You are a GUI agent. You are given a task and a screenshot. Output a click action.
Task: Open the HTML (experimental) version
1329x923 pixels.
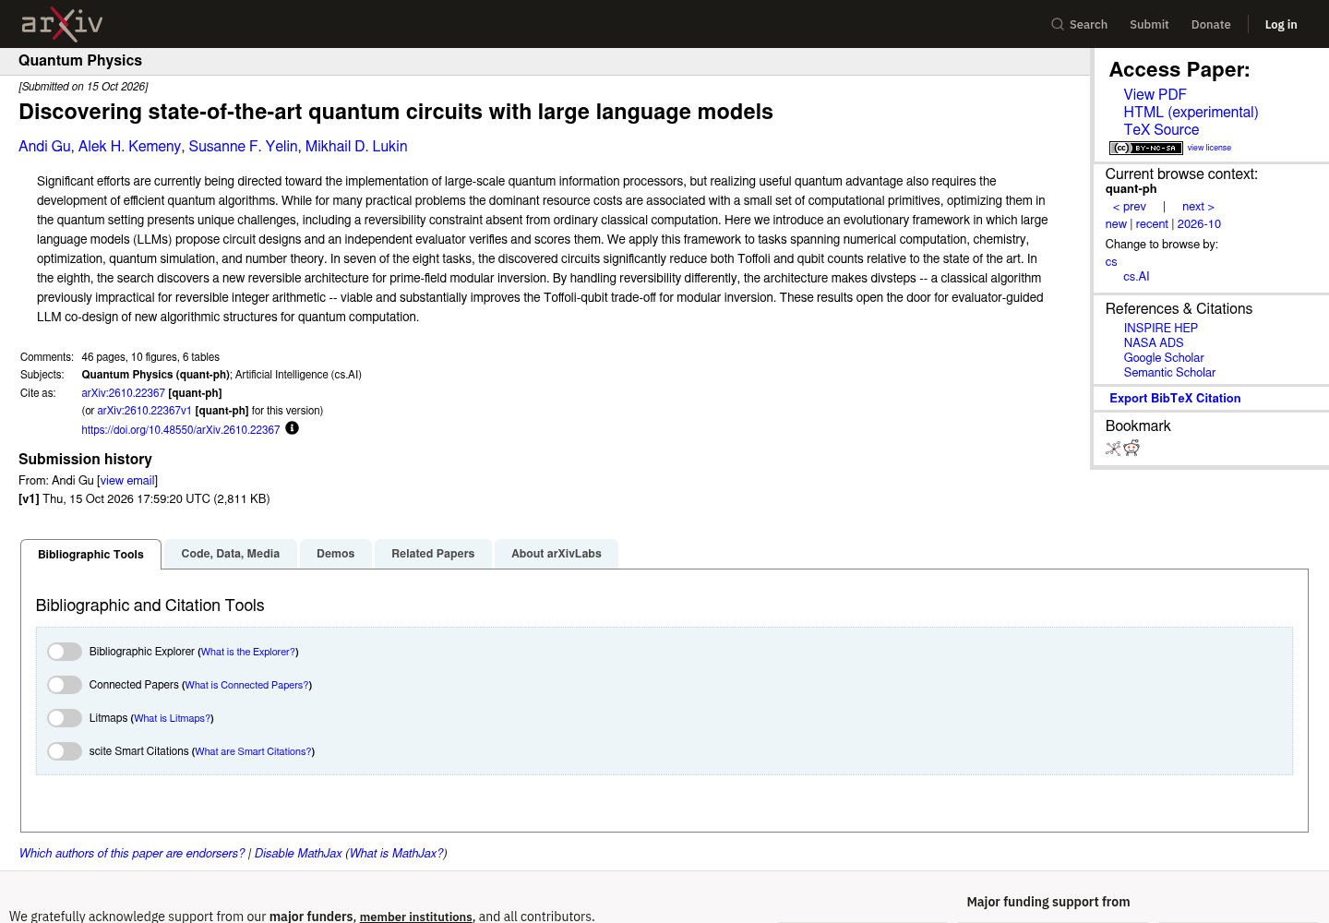(1191, 113)
